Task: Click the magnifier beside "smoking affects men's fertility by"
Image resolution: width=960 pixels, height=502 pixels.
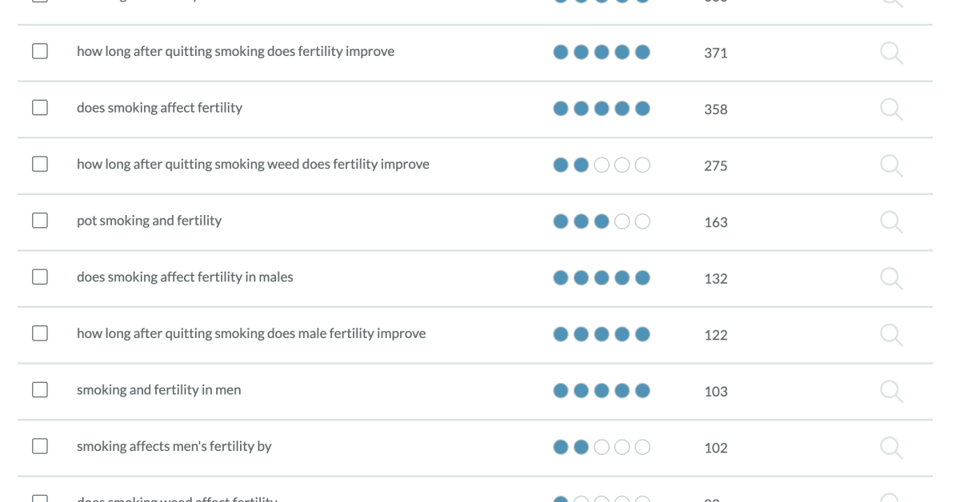Action: pos(891,447)
